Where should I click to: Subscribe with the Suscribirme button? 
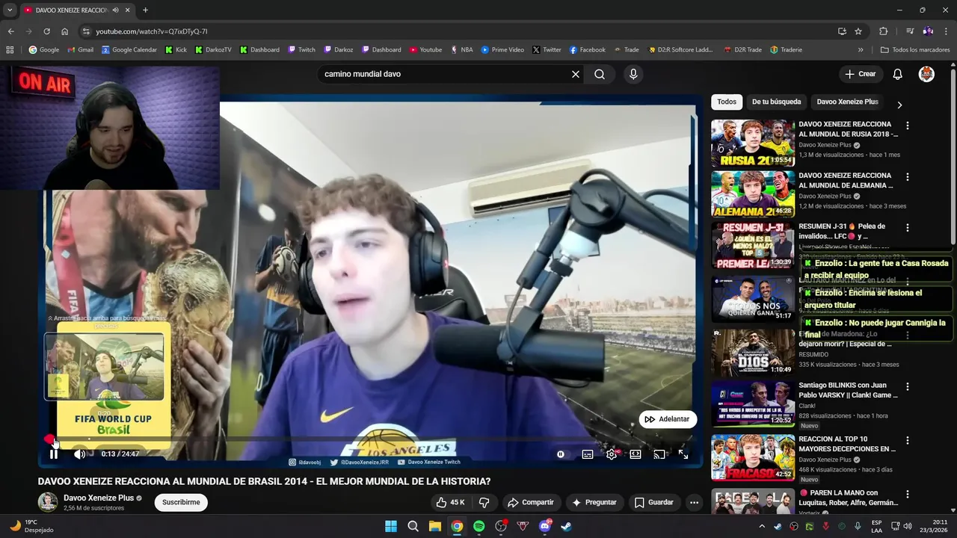pos(181,502)
